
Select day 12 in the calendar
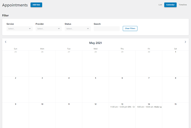point(95,104)
